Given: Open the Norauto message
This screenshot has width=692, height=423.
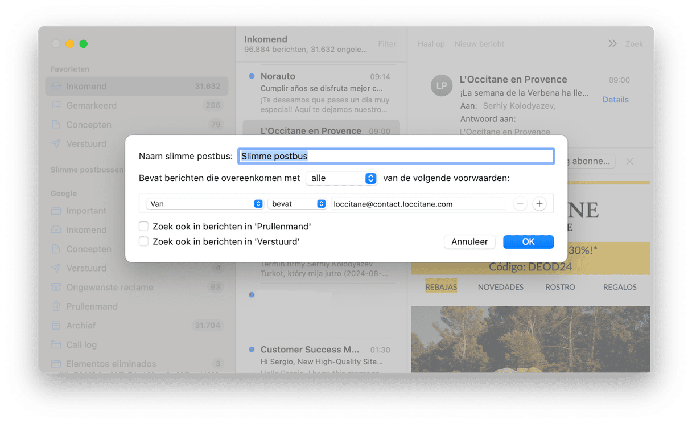Looking at the screenshot, I should (x=321, y=92).
